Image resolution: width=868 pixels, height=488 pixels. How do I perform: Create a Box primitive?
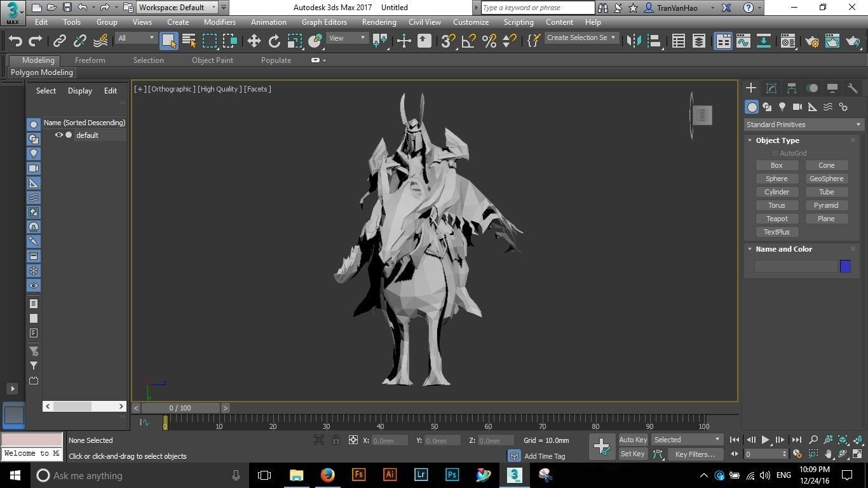(776, 165)
